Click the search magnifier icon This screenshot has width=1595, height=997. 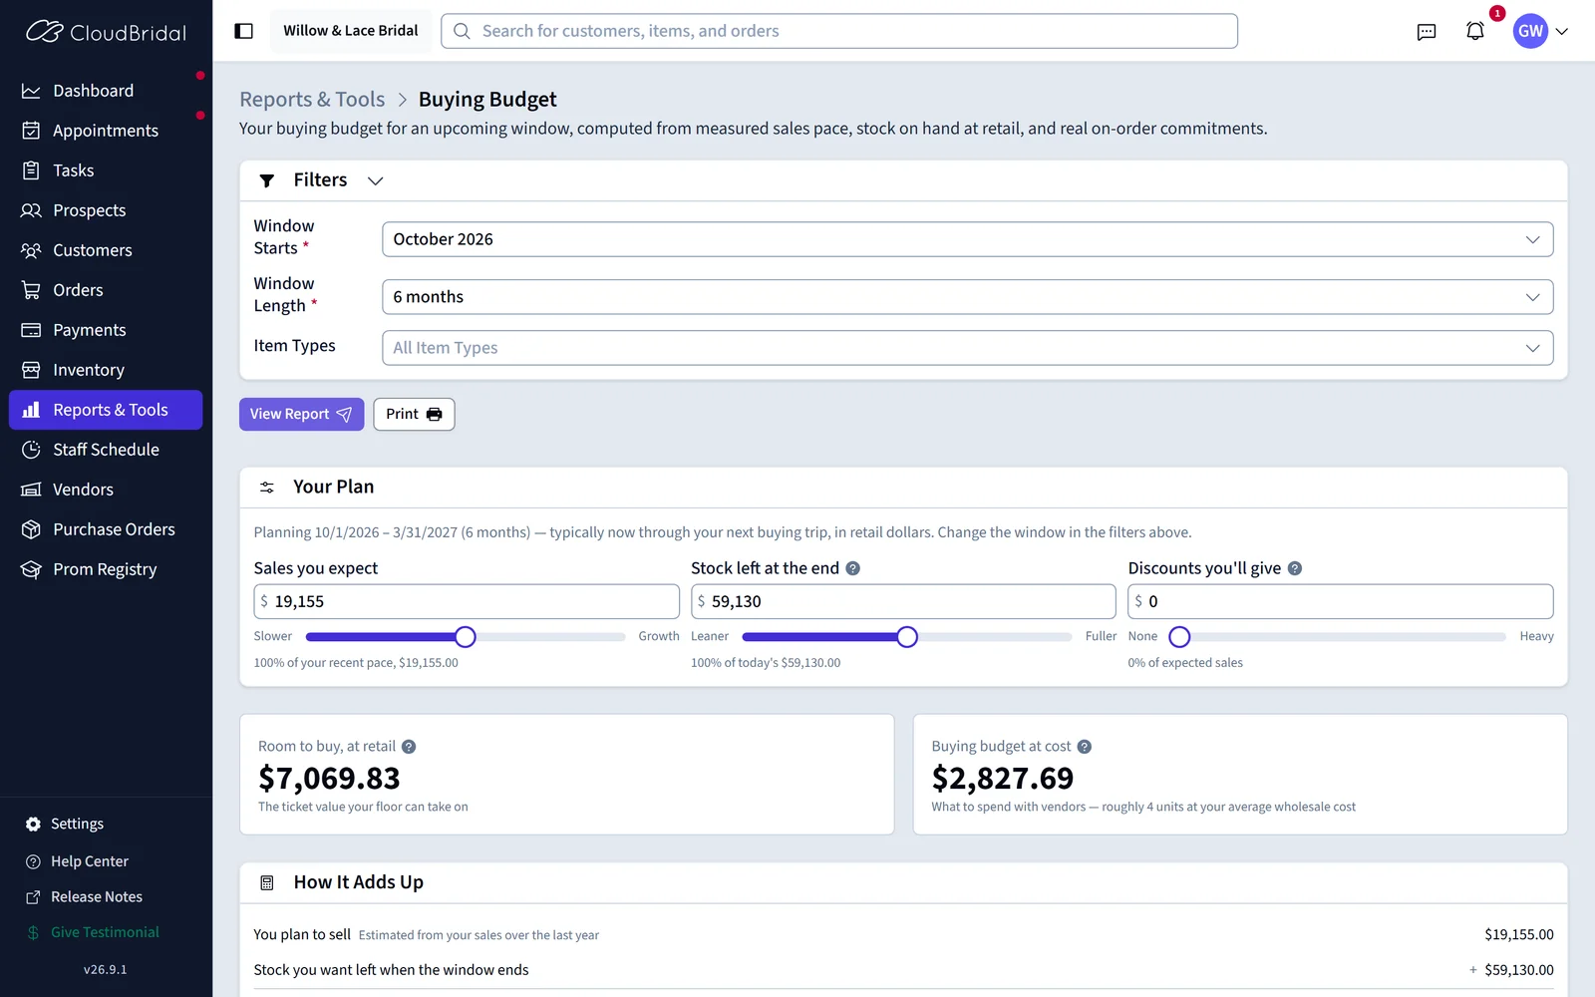[x=462, y=31]
